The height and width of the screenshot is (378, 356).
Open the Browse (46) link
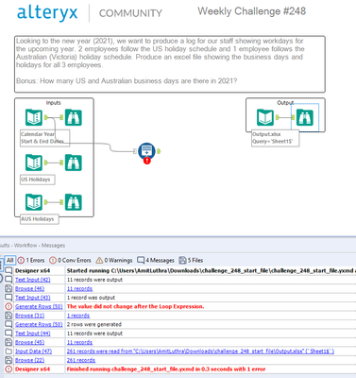(x=29, y=288)
